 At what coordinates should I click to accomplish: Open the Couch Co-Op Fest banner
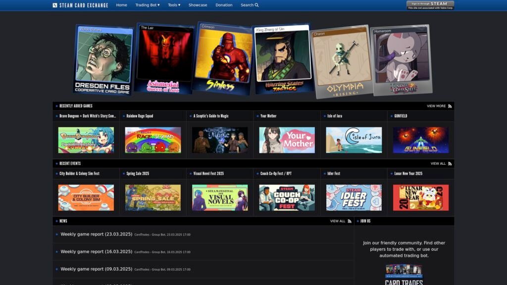287,197
